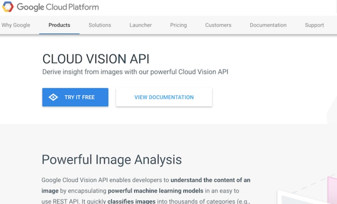Select the Products tab
Image resolution: width=337 pixels, height=204 pixels.
pos(59,25)
